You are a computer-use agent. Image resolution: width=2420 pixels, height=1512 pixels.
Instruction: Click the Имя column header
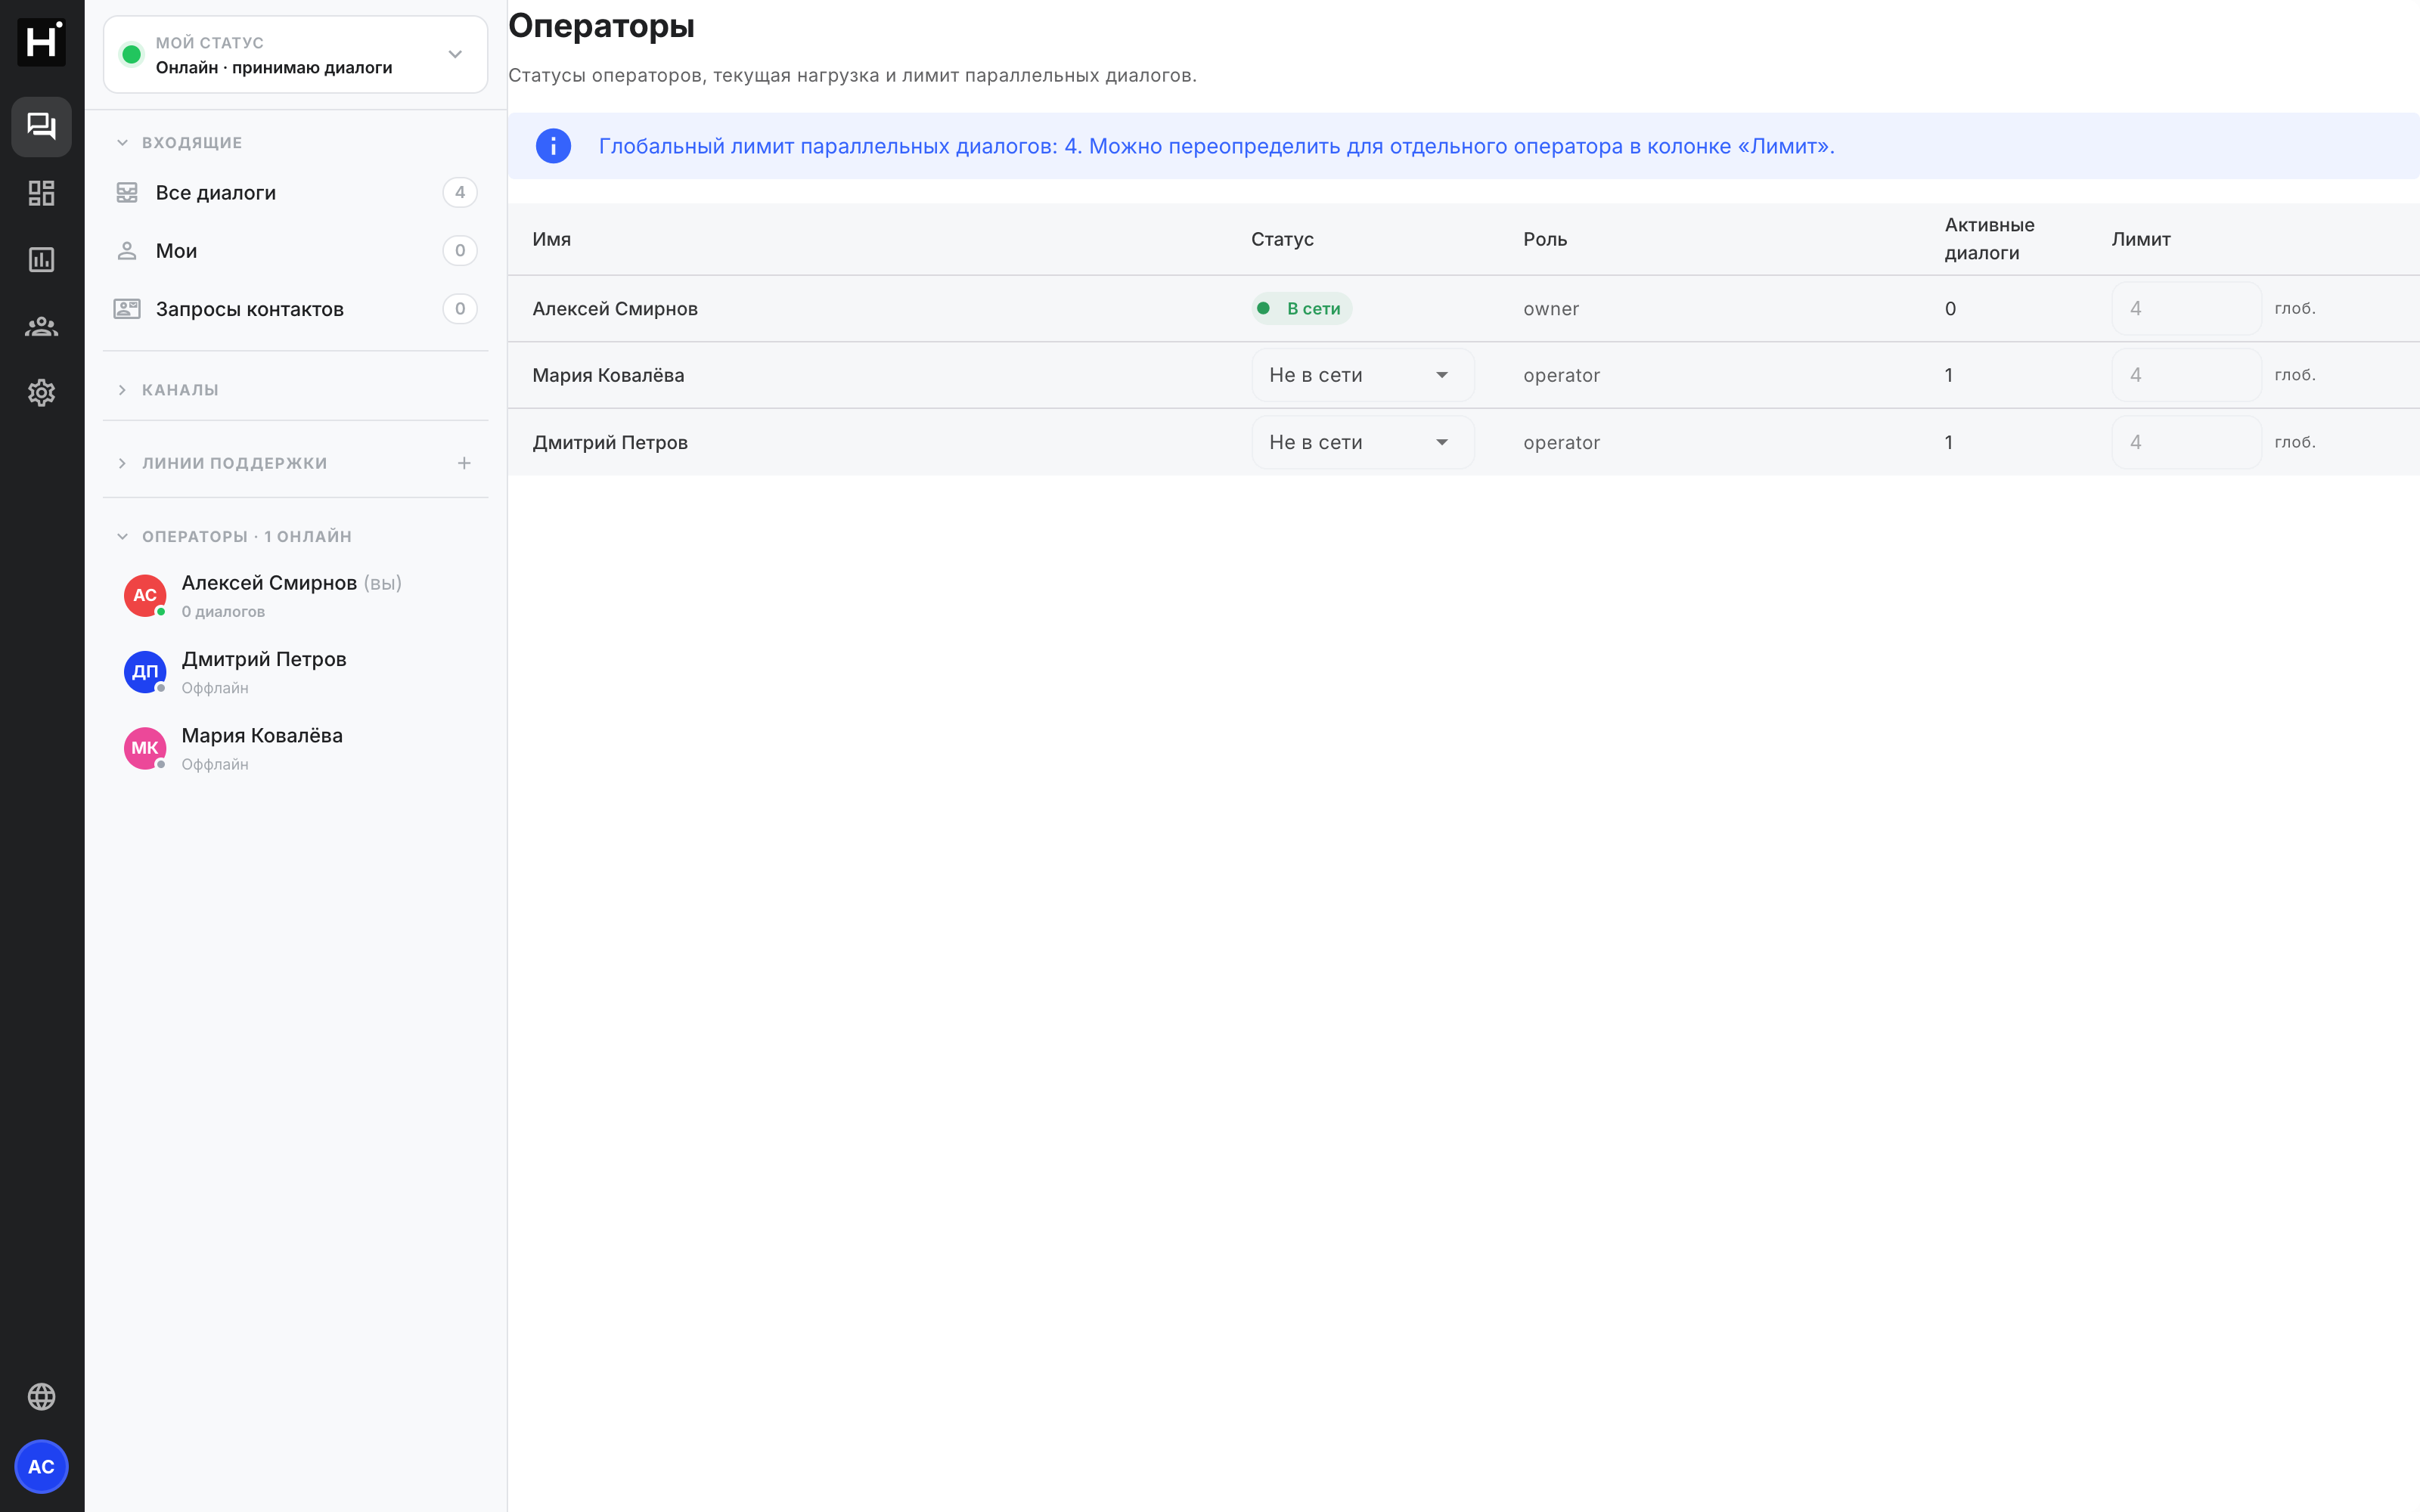551,239
